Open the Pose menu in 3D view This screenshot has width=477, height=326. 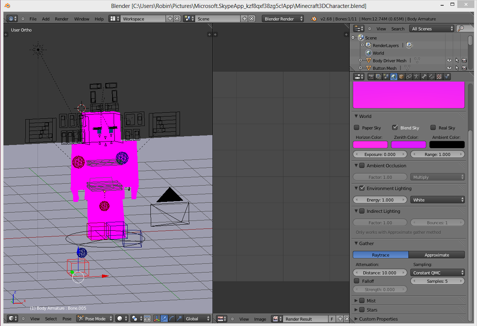point(67,319)
